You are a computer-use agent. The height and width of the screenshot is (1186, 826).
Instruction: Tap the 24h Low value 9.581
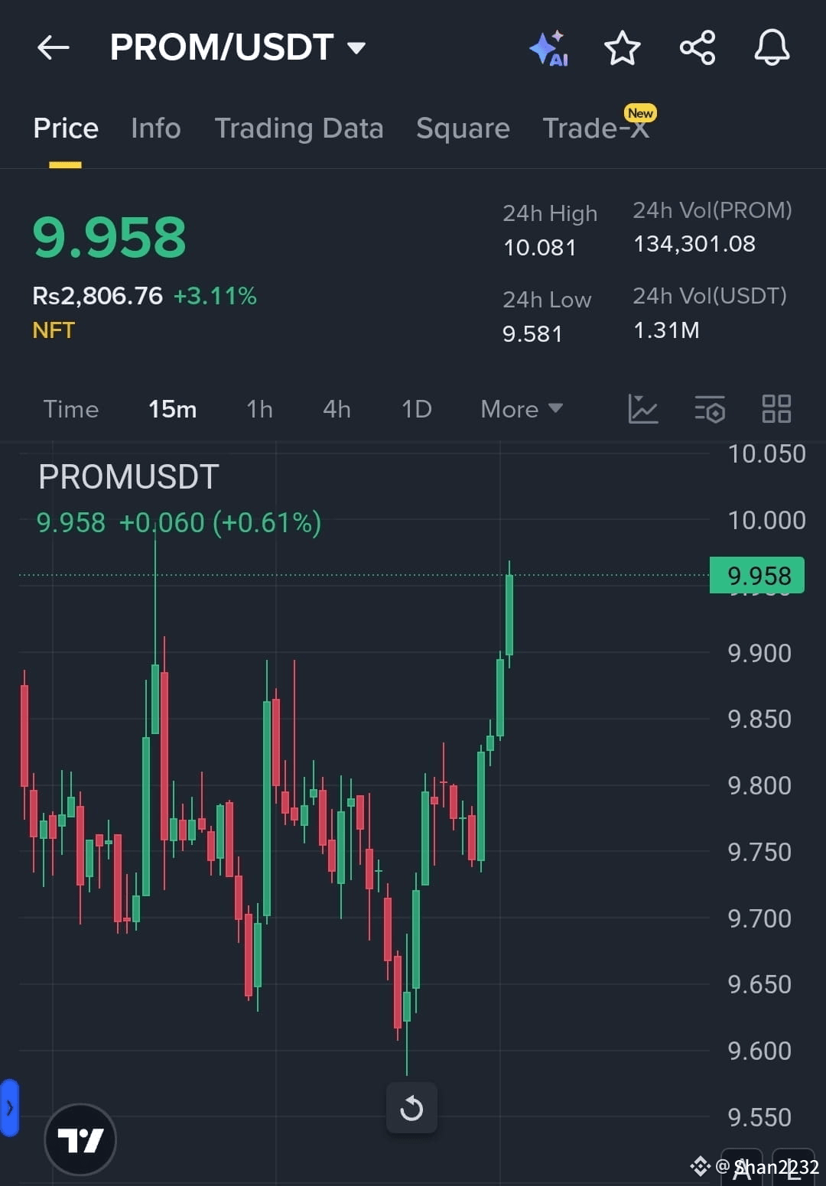pos(532,334)
